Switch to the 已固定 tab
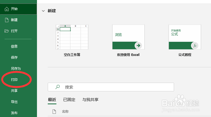Image resolution: width=211 pixels, height=117 pixels. pos(69,100)
